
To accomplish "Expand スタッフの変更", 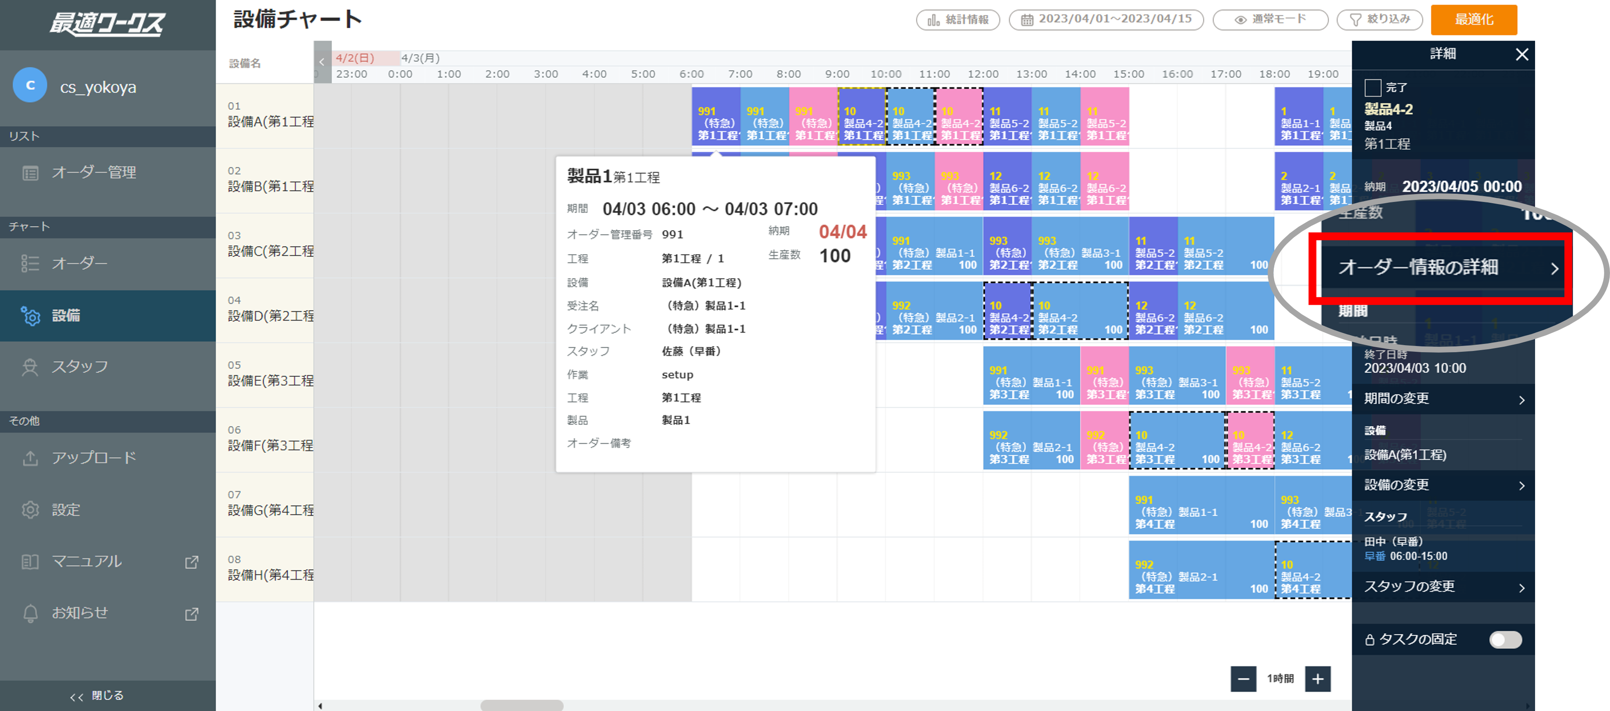I will 1443,587.
